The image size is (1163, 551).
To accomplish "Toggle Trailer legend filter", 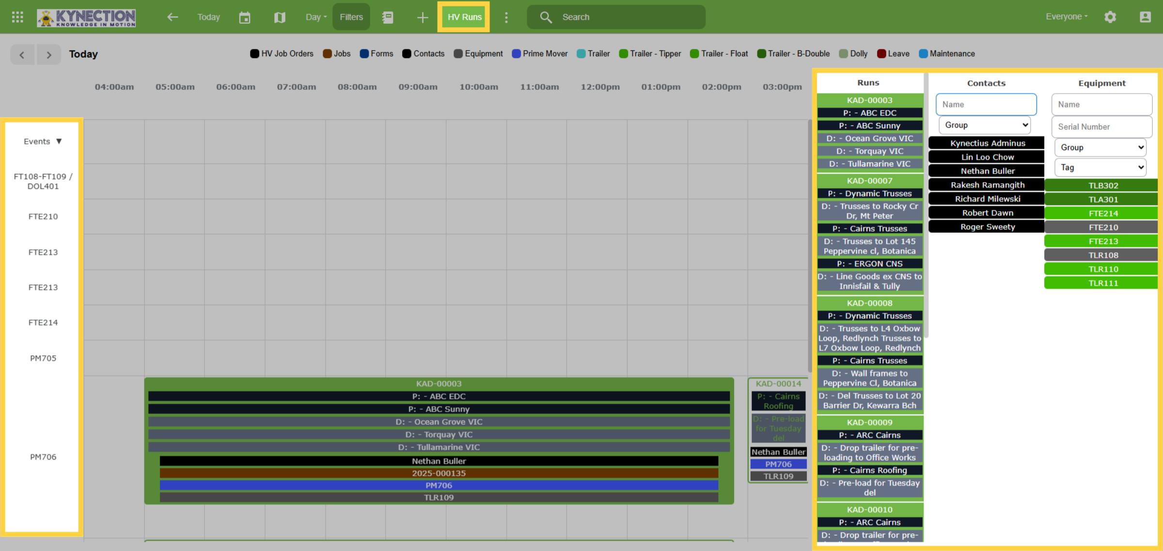I will pos(594,54).
